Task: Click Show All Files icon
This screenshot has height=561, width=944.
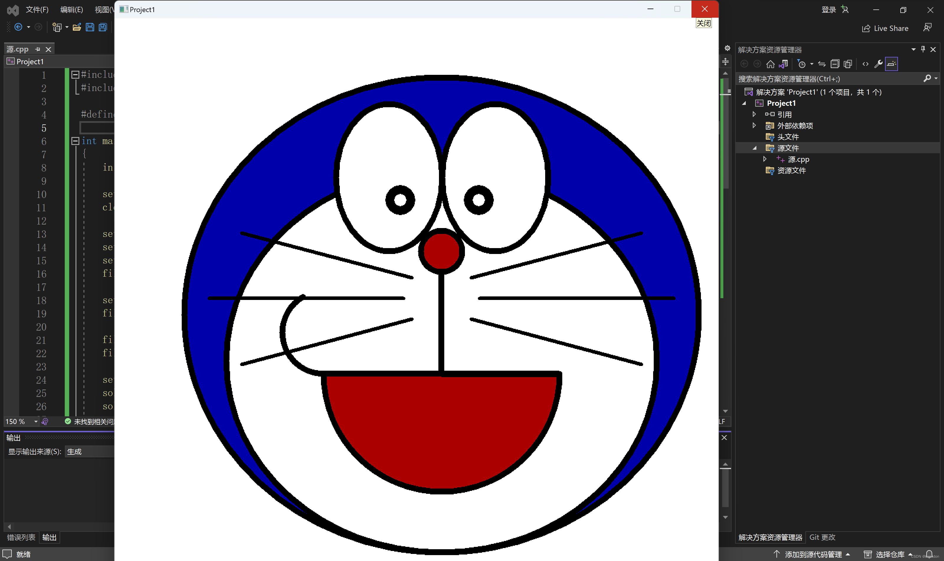Action: (x=848, y=64)
